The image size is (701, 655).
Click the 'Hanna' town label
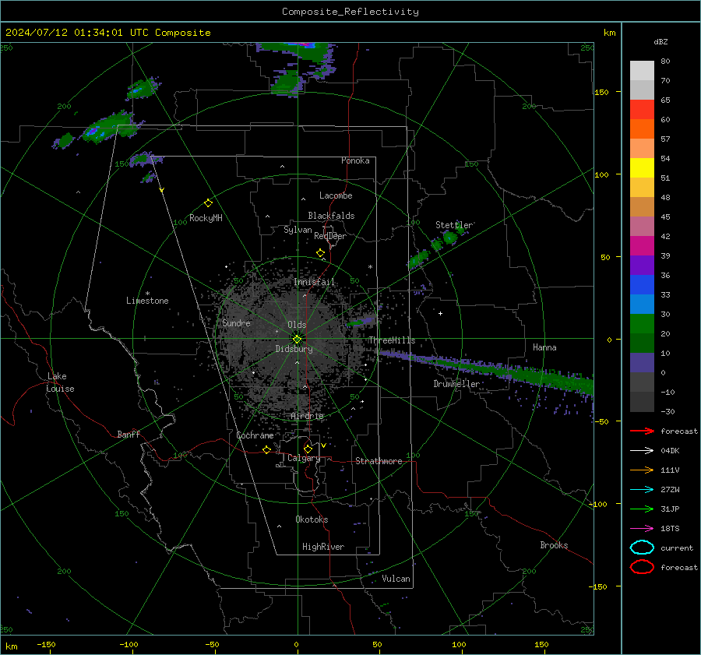[x=544, y=347]
